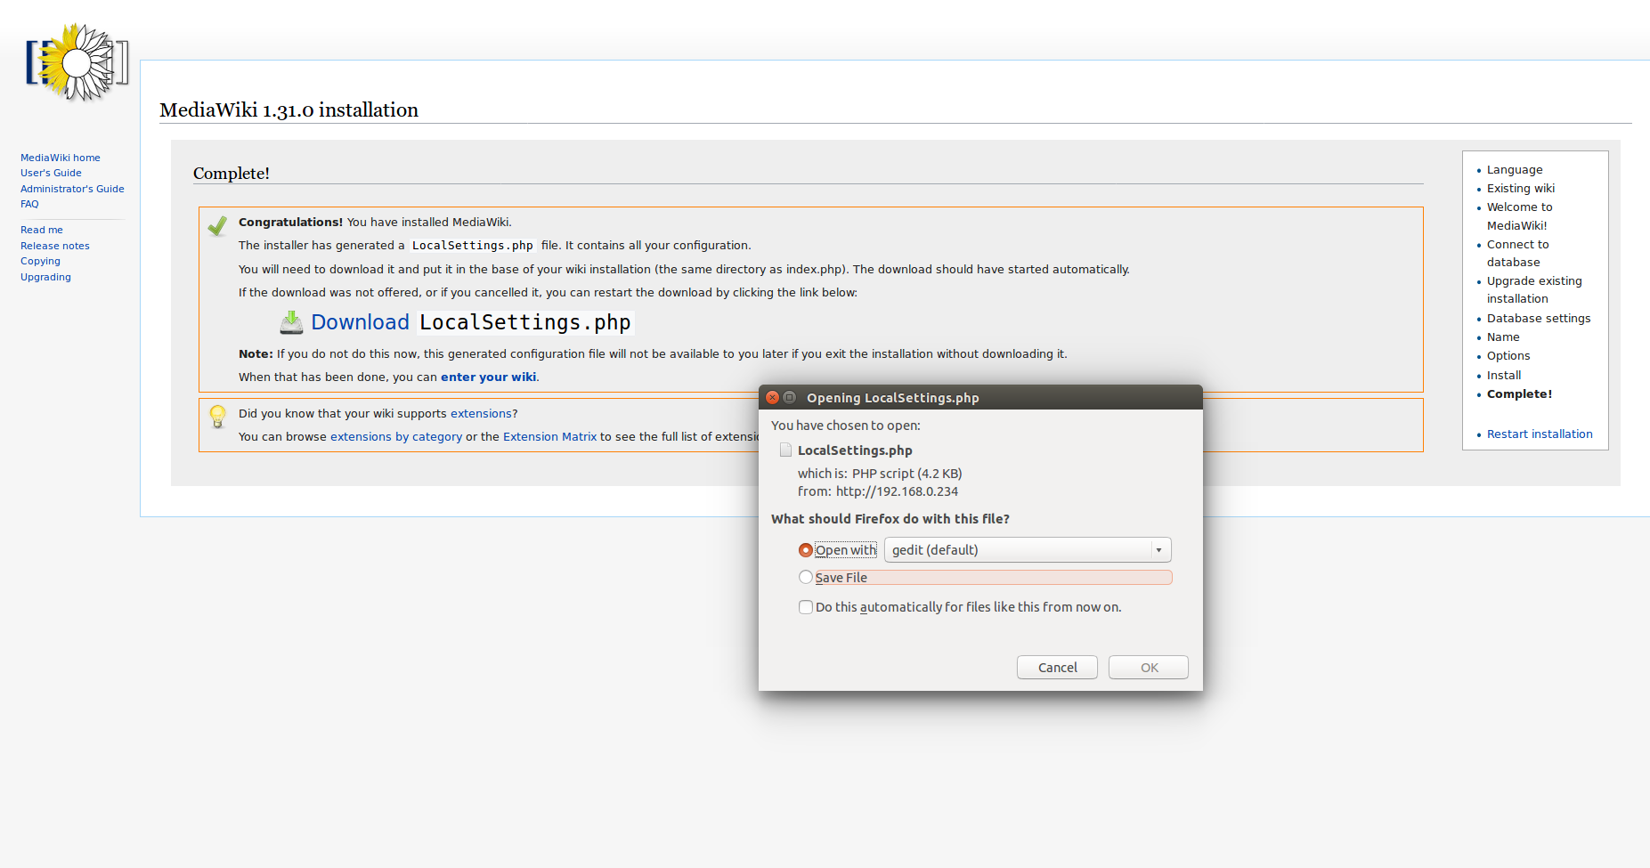Click Name step in installer list
The image size is (1650, 868).
1503,337
